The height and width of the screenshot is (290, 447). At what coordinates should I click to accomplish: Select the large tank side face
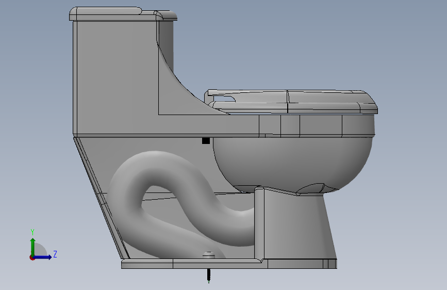click(117, 77)
